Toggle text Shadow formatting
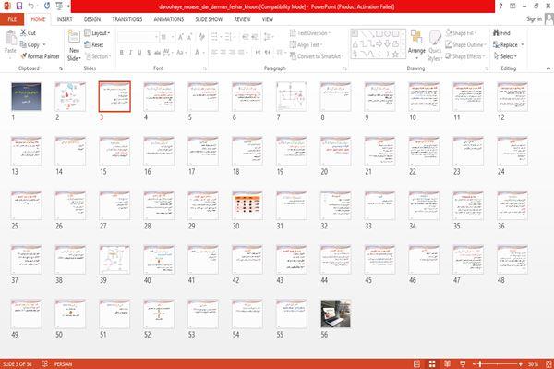Screen dimensions: 554x369 (x=149, y=53)
